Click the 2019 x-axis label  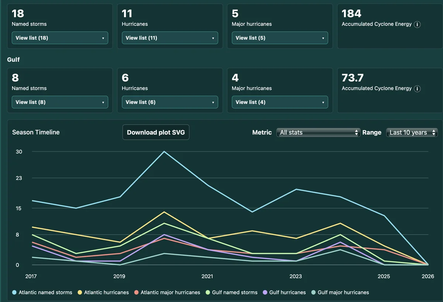[x=119, y=276]
